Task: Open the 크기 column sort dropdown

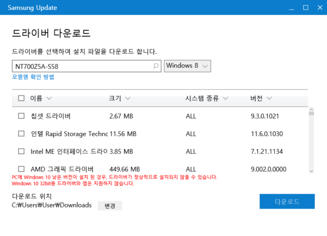Action: click(127, 98)
